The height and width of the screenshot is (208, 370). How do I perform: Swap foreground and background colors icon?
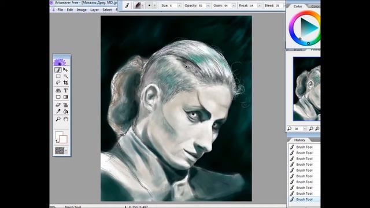pyautogui.click(x=57, y=141)
